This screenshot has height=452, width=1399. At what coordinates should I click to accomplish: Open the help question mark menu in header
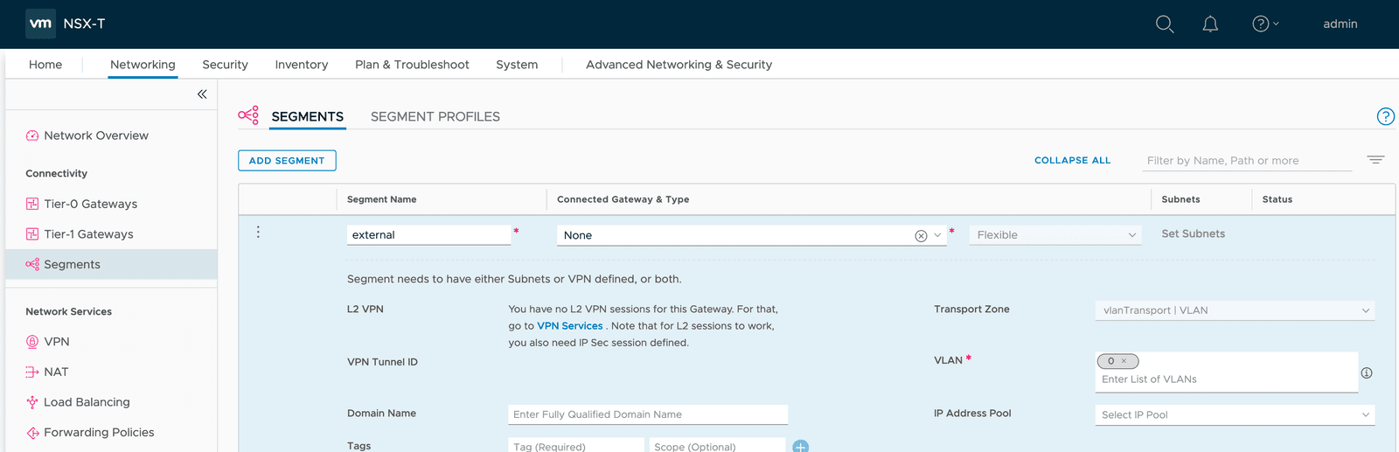coord(1265,24)
